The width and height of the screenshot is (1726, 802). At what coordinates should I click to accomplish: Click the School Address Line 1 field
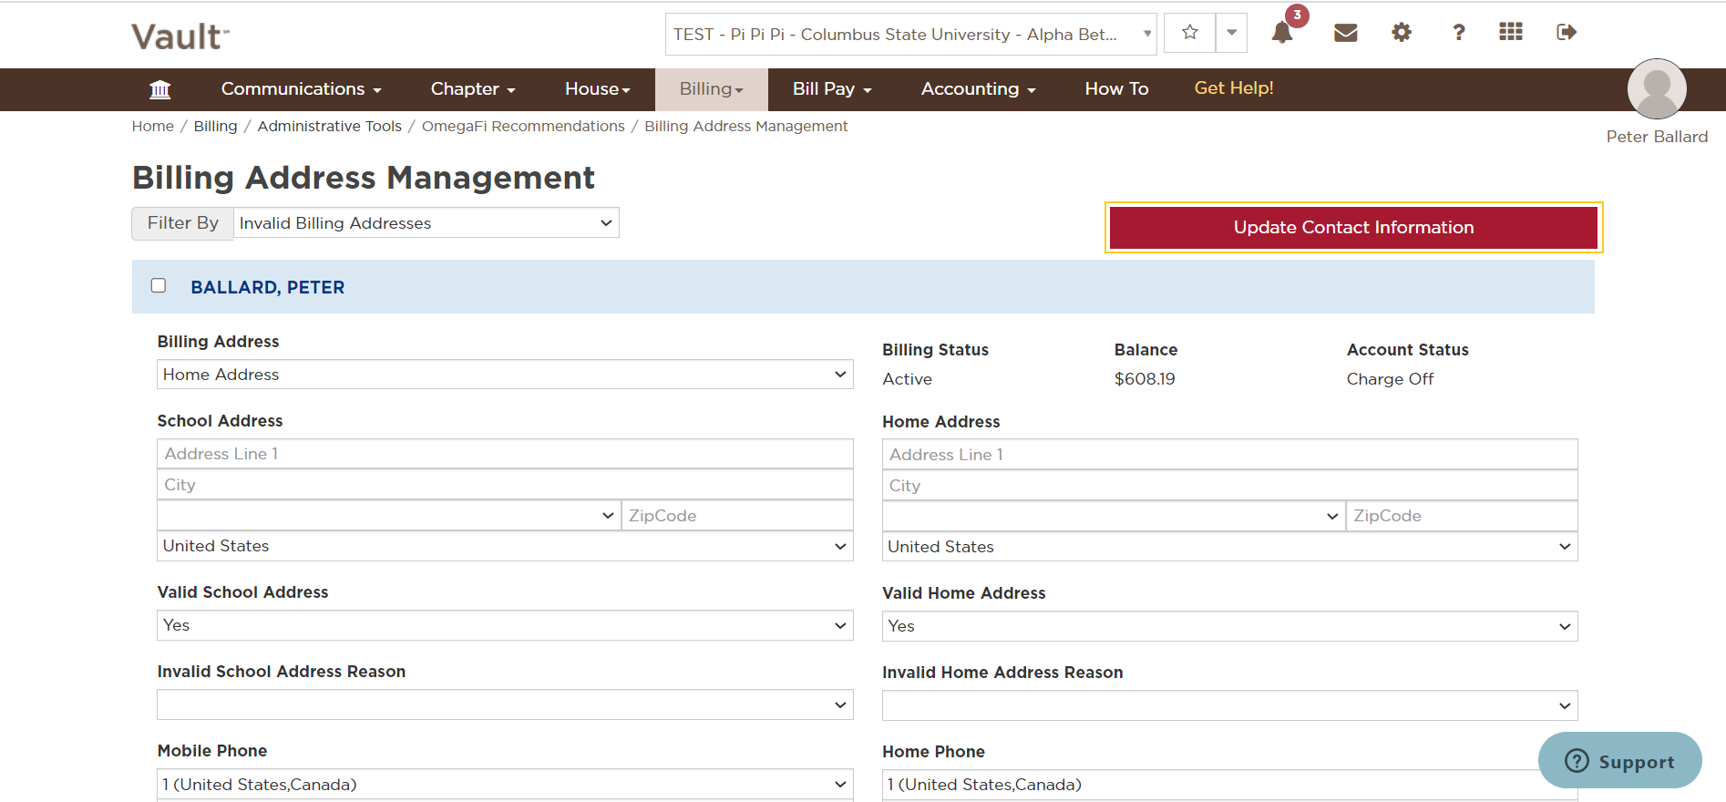pyautogui.click(x=504, y=454)
